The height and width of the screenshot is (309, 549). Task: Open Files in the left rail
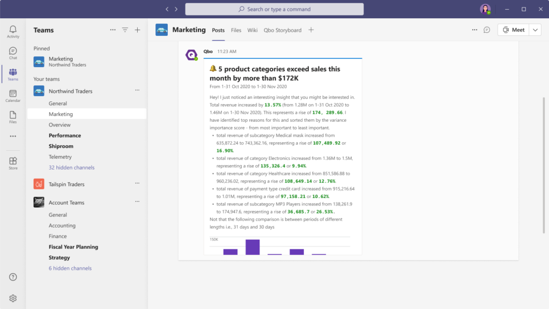13,117
